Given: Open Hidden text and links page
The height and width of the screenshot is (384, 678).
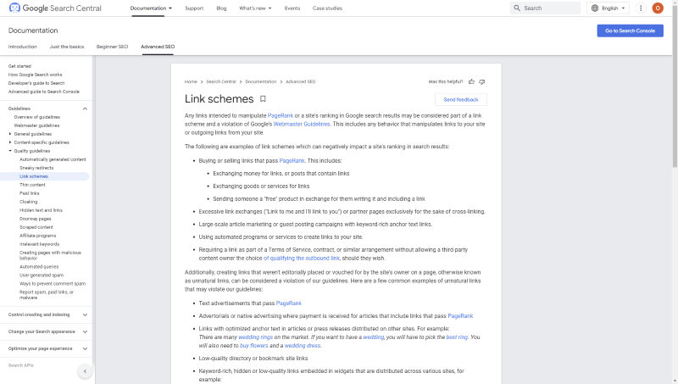Looking at the screenshot, I should click(x=41, y=210).
